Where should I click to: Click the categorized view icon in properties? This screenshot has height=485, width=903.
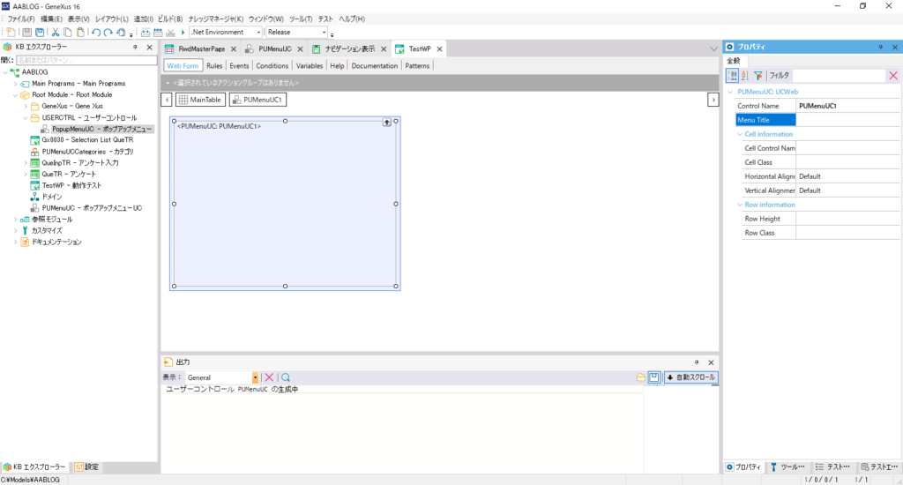[732, 76]
